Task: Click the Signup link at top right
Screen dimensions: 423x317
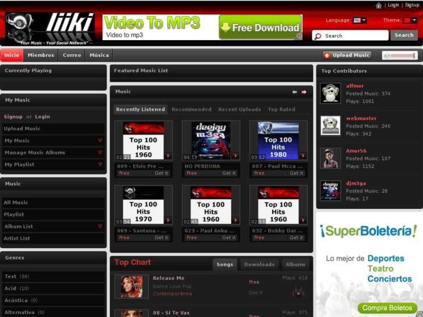Action: [412, 5]
